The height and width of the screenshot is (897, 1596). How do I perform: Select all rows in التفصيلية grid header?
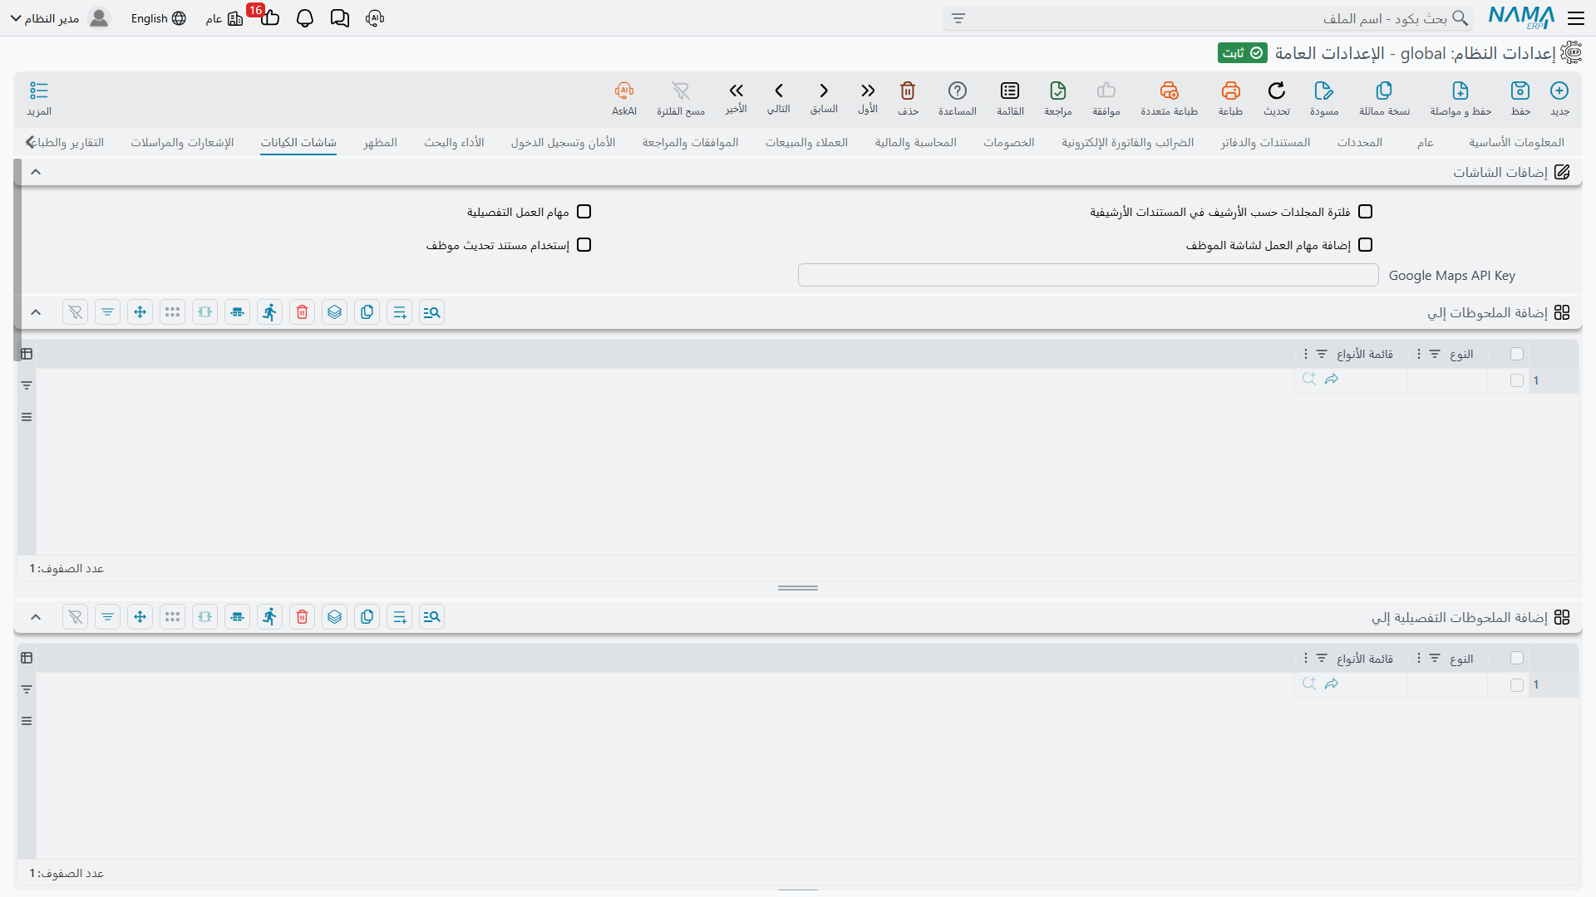[x=1517, y=658]
